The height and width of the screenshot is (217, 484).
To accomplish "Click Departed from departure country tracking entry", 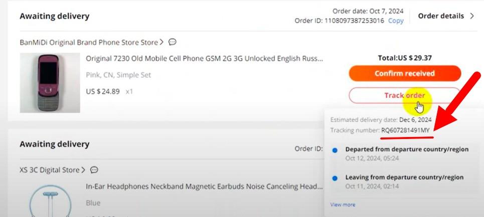I will [407, 149].
